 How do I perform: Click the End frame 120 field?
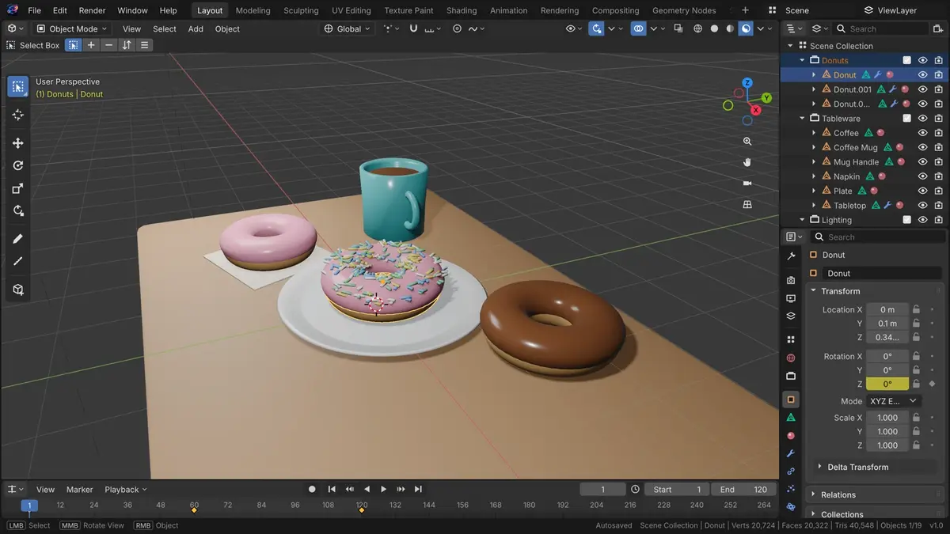tap(744, 490)
